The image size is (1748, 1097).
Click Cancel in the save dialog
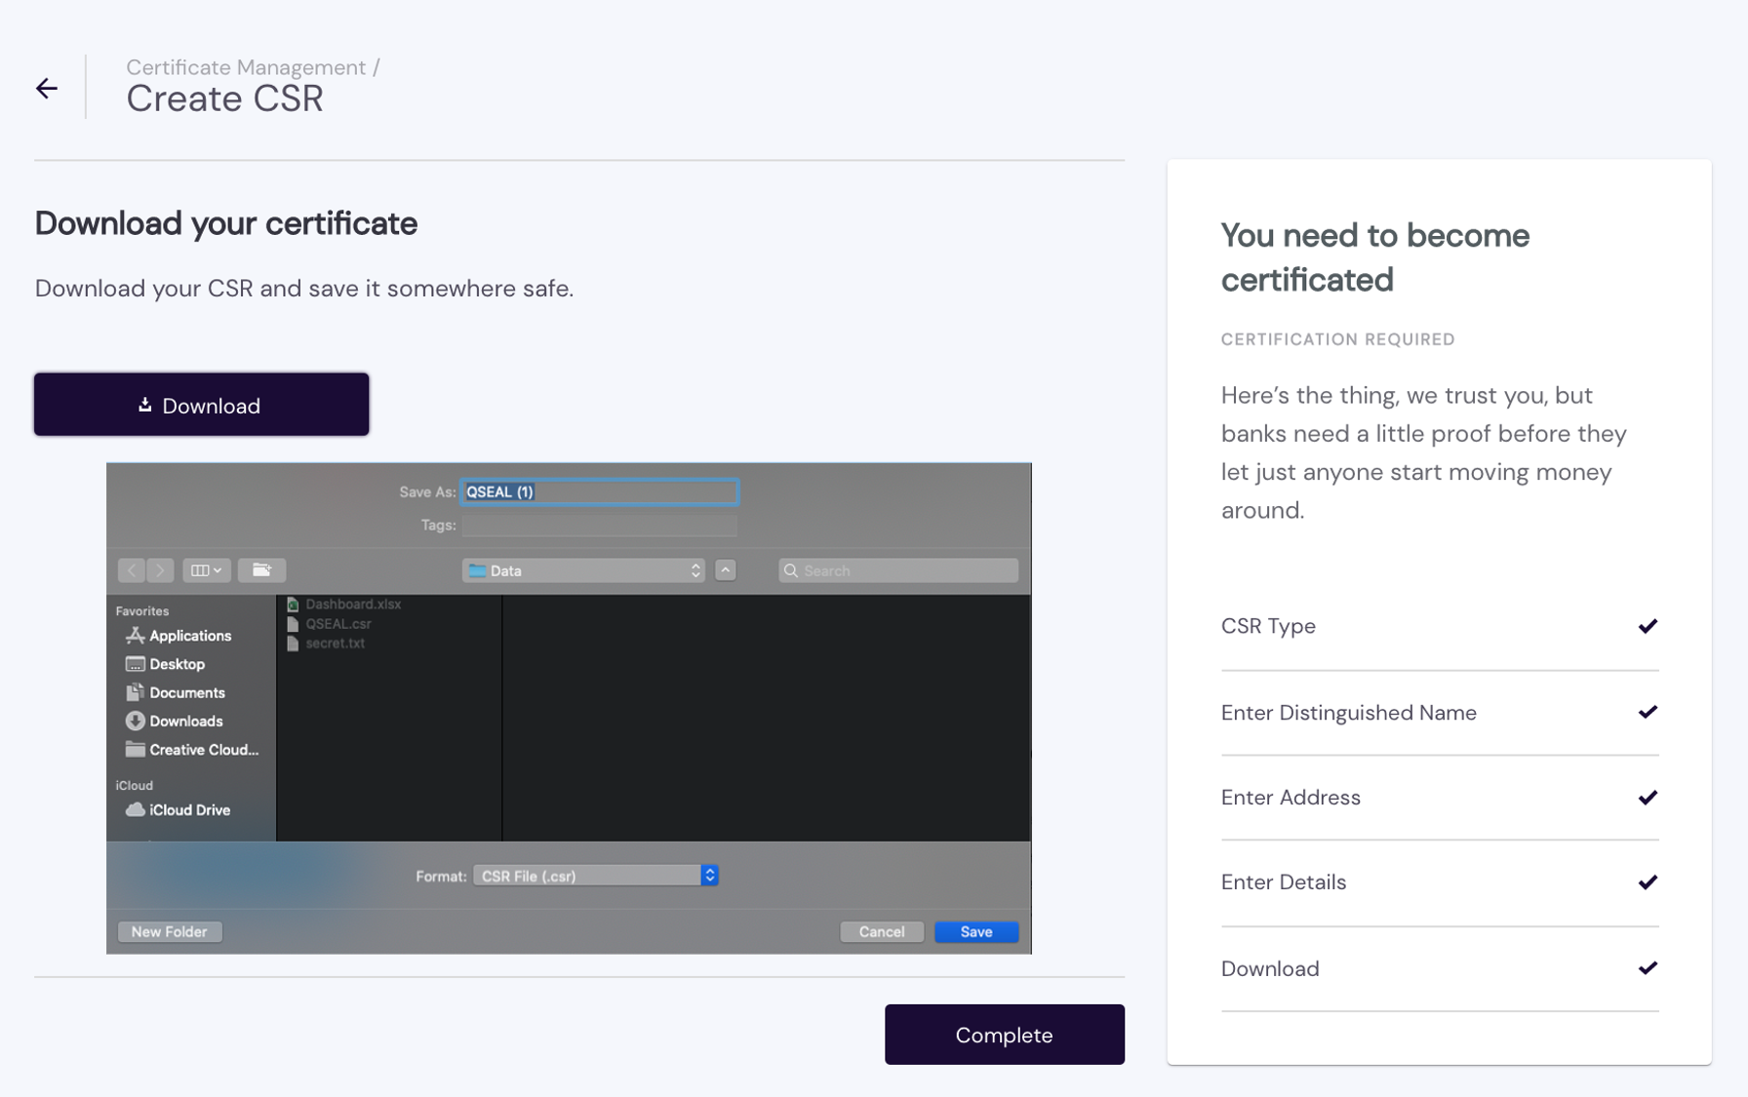pyautogui.click(x=881, y=931)
